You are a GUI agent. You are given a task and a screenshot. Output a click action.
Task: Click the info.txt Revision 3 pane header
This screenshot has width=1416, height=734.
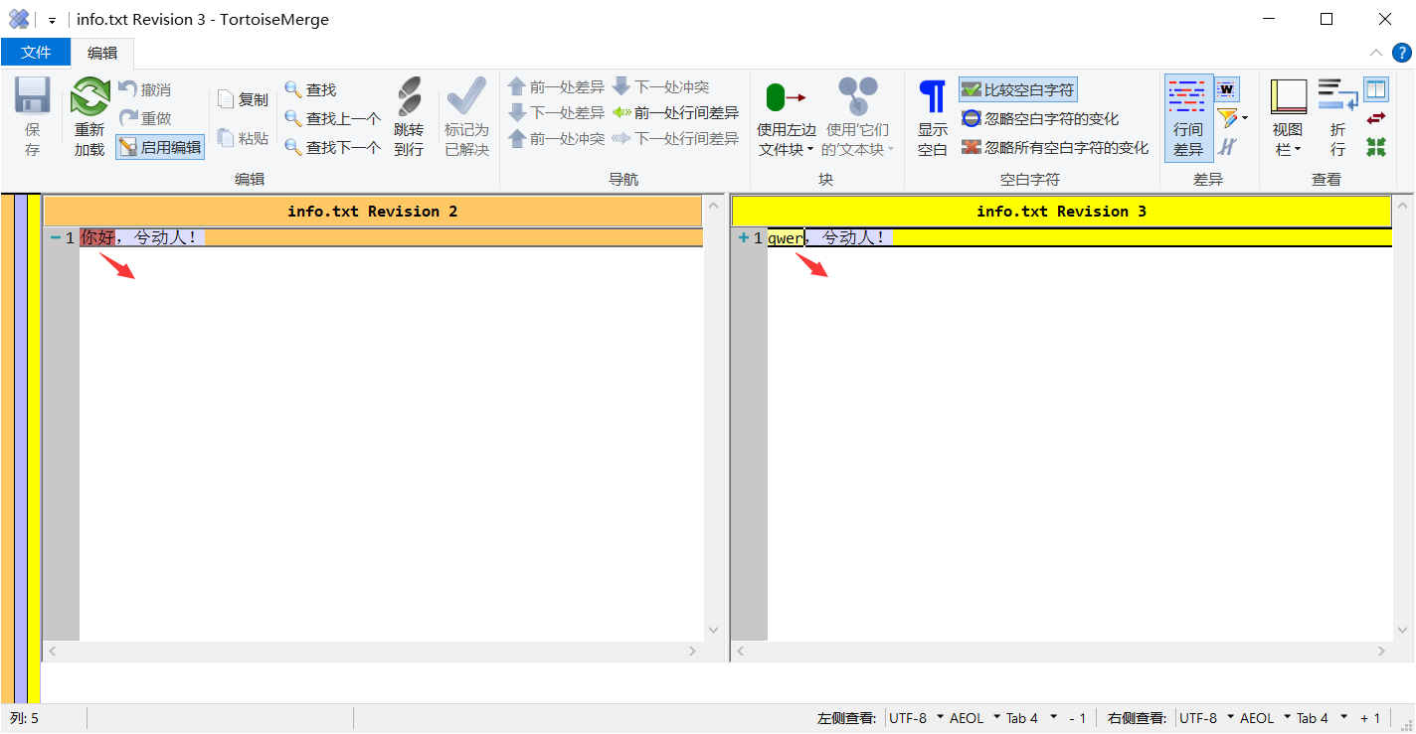(1061, 212)
